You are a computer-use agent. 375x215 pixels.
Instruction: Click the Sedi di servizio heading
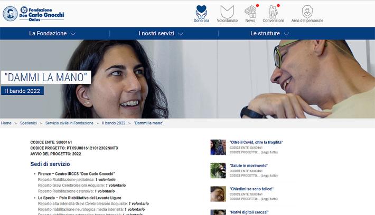(x=50, y=164)
